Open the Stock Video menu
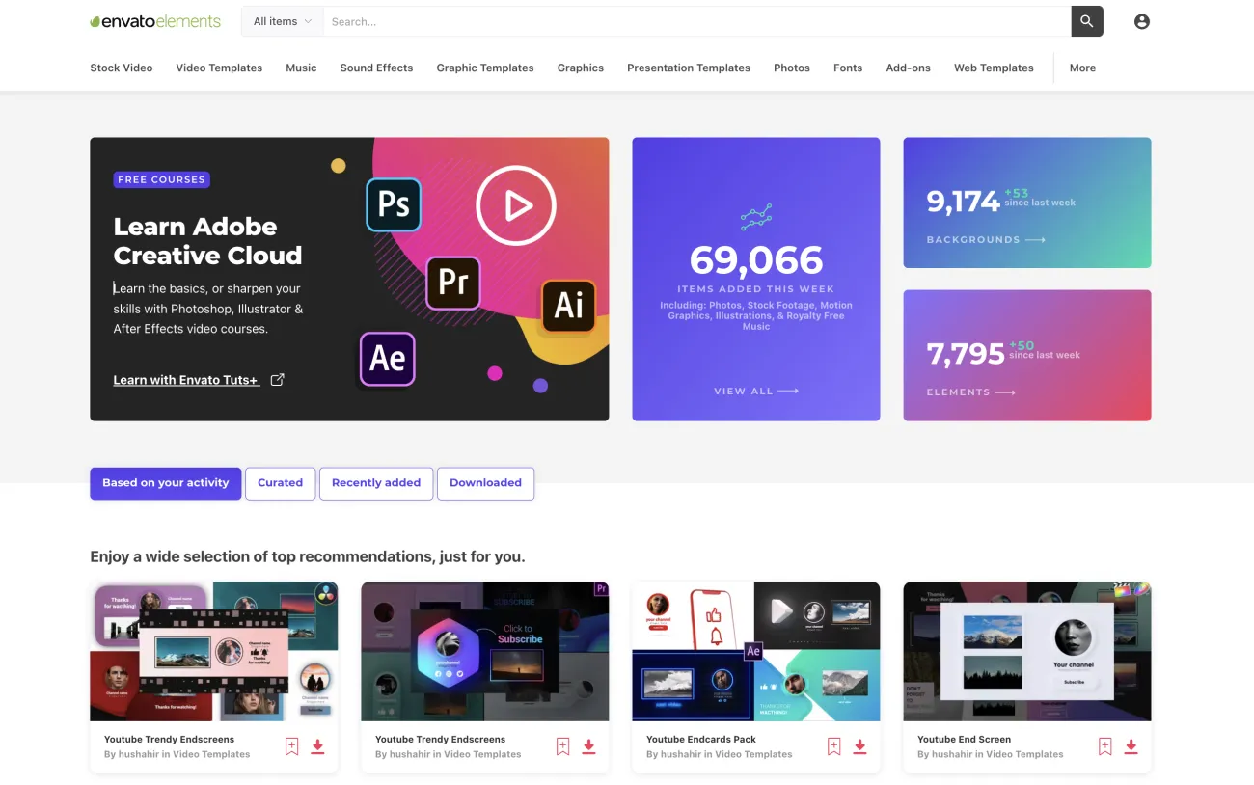Screen dimensions: 1254x785 click(x=122, y=68)
